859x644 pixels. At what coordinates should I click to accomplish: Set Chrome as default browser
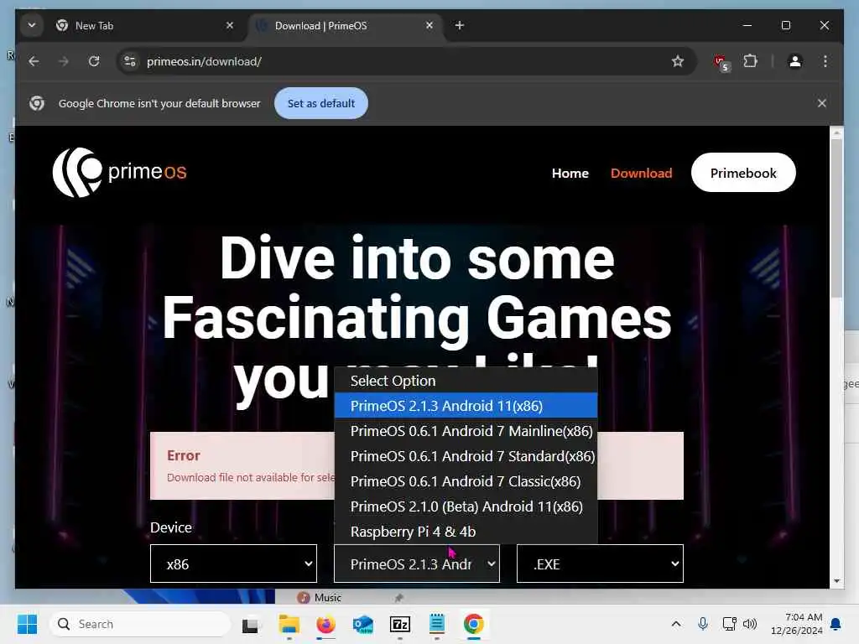pos(321,103)
